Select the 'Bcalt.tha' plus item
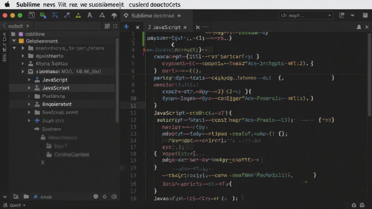The width and height of the screenshot is (372, 209). click(53, 120)
